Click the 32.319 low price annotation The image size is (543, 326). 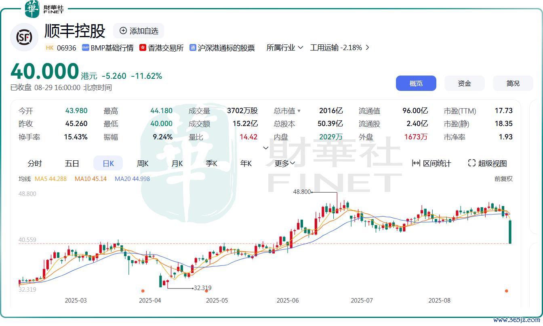(x=202, y=288)
